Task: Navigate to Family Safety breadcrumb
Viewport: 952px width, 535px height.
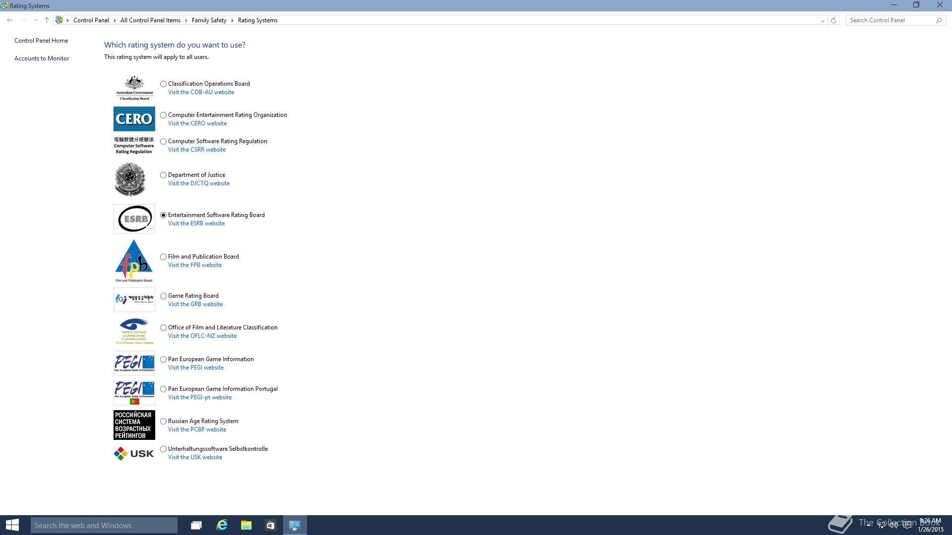Action: pyautogui.click(x=209, y=20)
